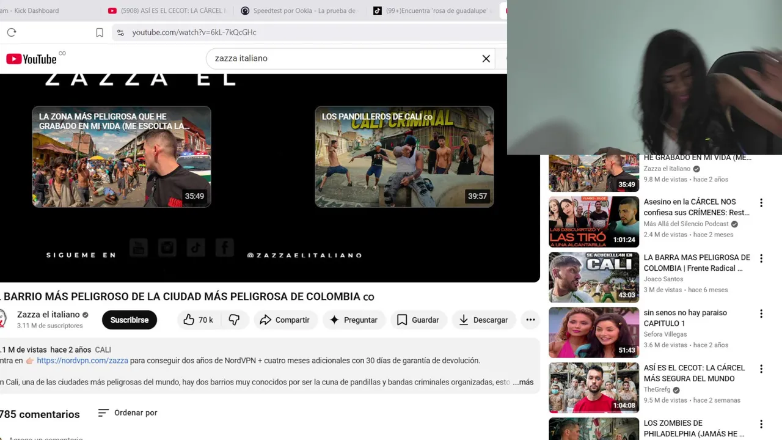Clear the search text with the X icon
The height and width of the screenshot is (440, 782).
pos(486,59)
